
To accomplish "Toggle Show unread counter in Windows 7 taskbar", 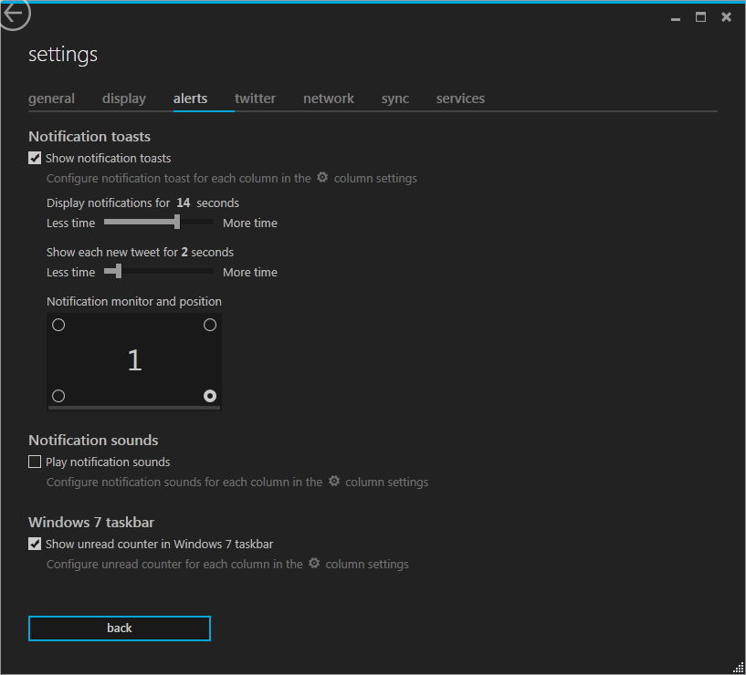I will click(x=35, y=544).
